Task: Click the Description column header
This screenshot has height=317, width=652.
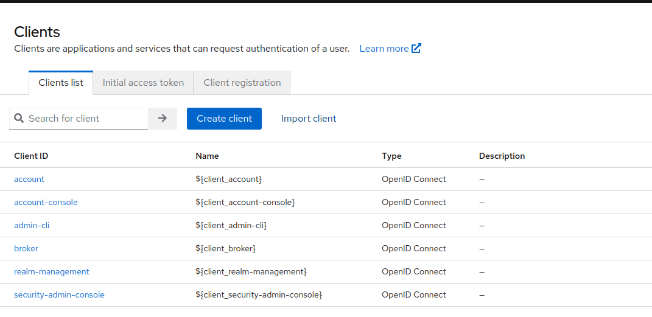Action: [502, 156]
